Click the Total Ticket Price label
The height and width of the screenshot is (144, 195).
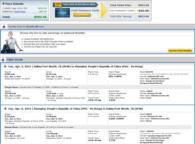[121, 6]
